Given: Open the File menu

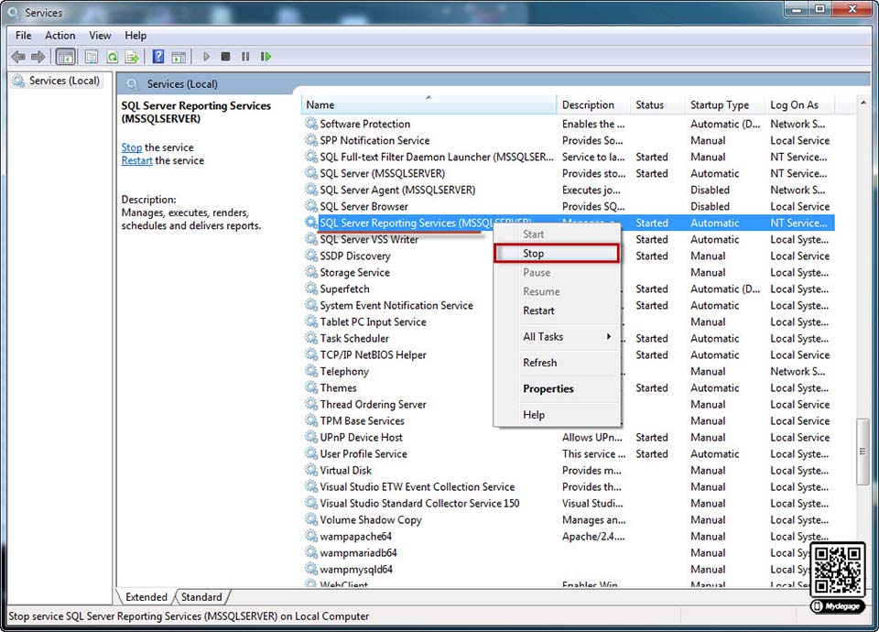Looking at the screenshot, I should point(24,36).
